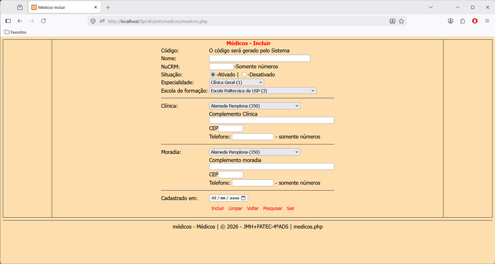Expand the Clínica address dropdown
The width and height of the screenshot is (495, 264).
255,106
